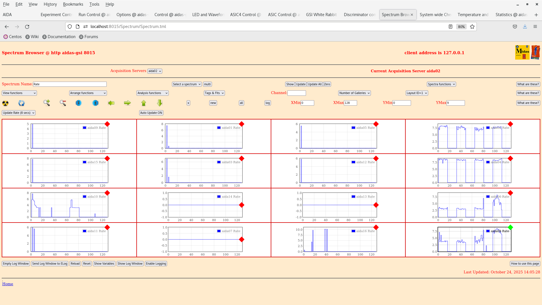Click the green left arrow to go back

click(111, 103)
